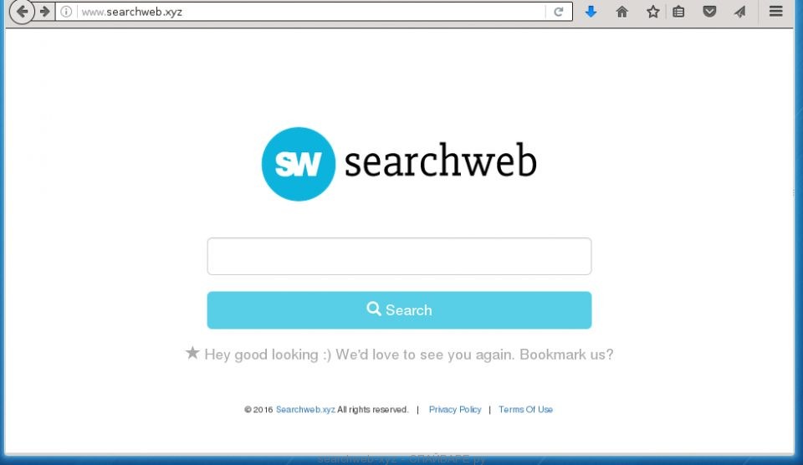Click the www.searchweb.xyz address bar
The image size is (803, 465).
(x=307, y=11)
